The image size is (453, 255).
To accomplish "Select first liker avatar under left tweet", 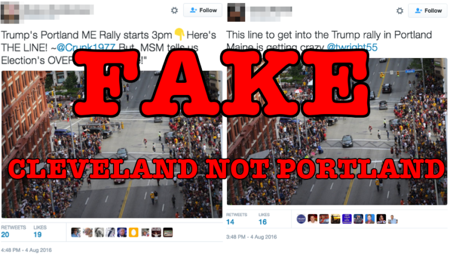I will 76,233.
